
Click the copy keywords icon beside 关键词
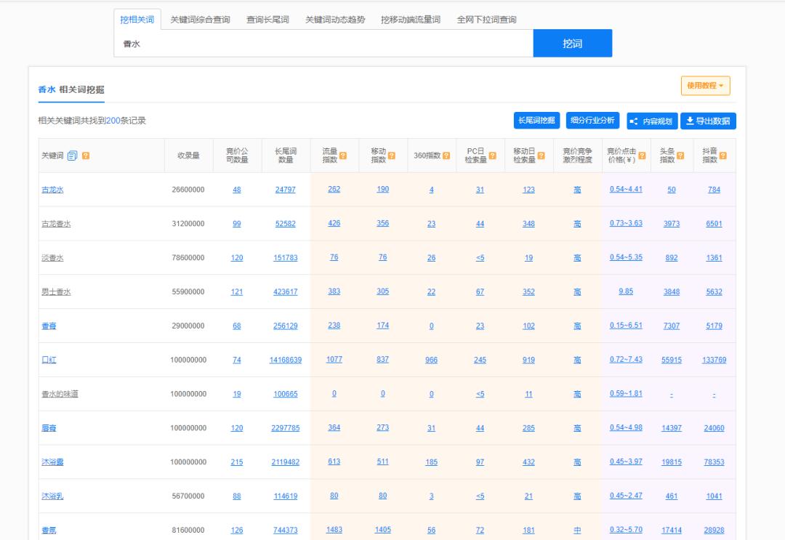[x=73, y=156]
